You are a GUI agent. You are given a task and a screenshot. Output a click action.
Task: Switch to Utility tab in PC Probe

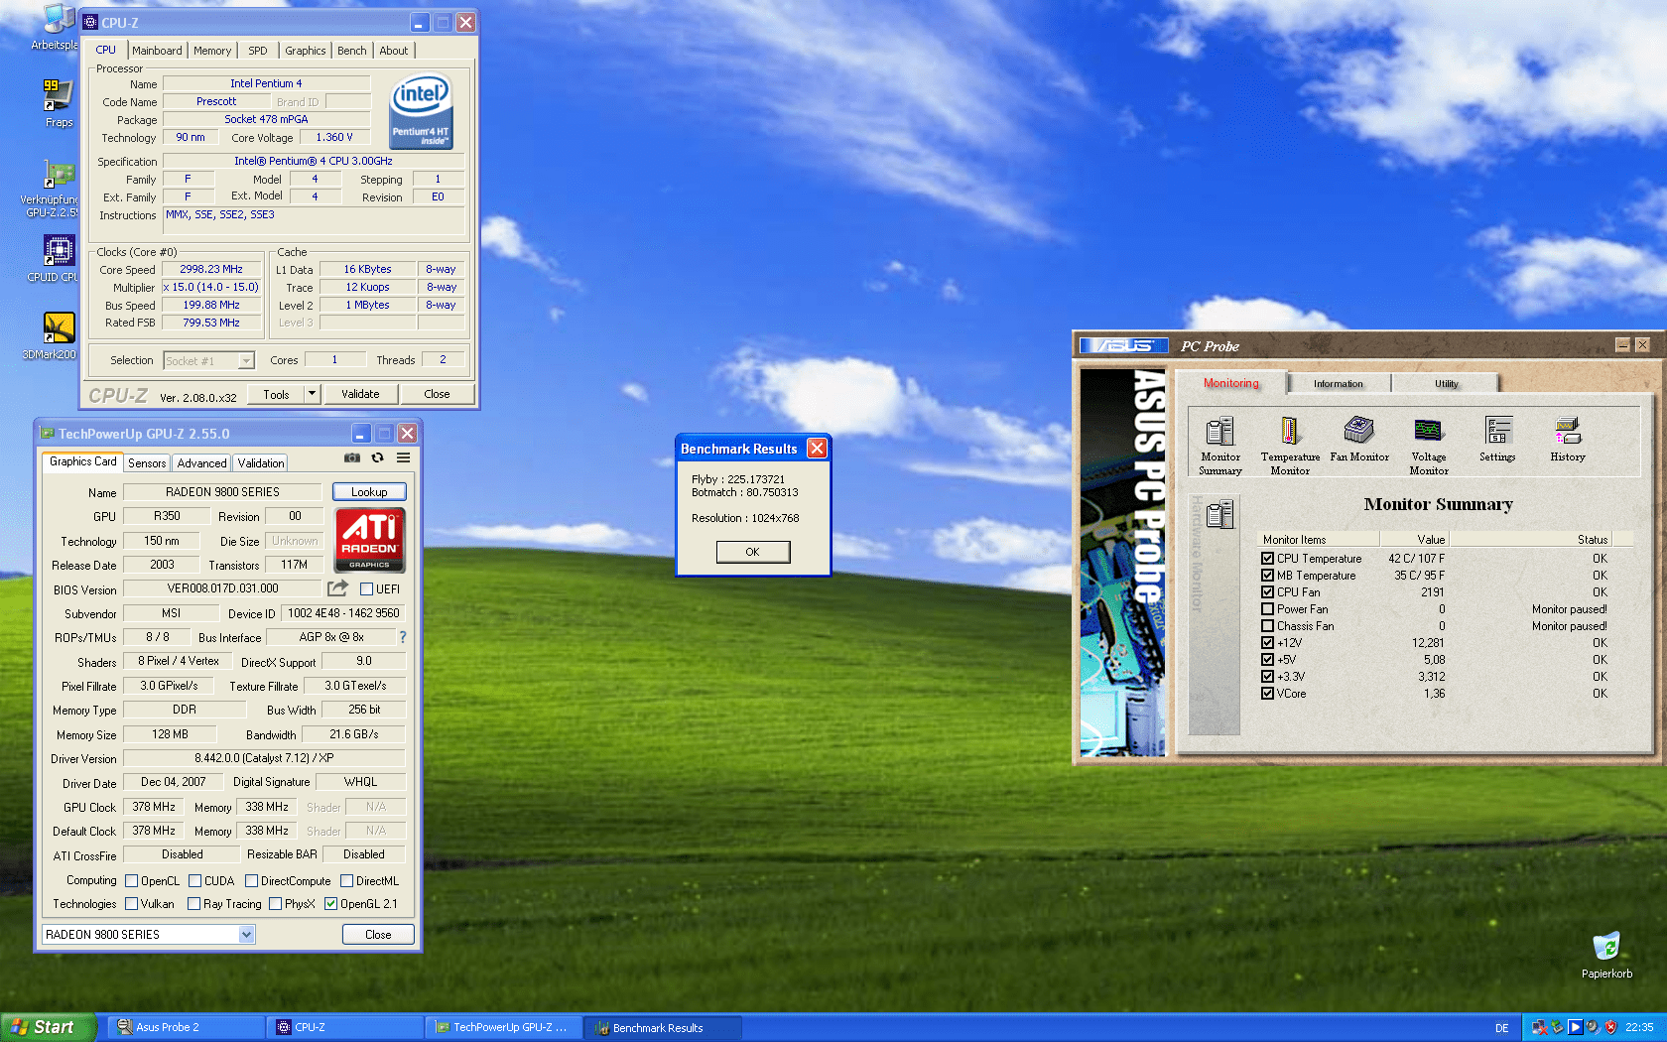[1446, 383]
